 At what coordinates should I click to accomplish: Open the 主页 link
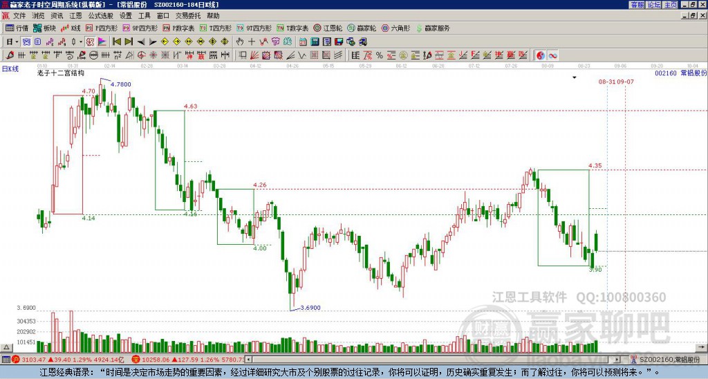(x=671, y=5)
